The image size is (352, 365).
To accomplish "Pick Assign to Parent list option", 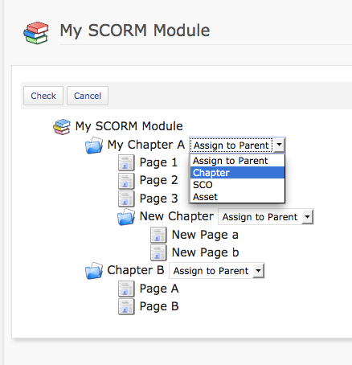I will click(x=237, y=161).
